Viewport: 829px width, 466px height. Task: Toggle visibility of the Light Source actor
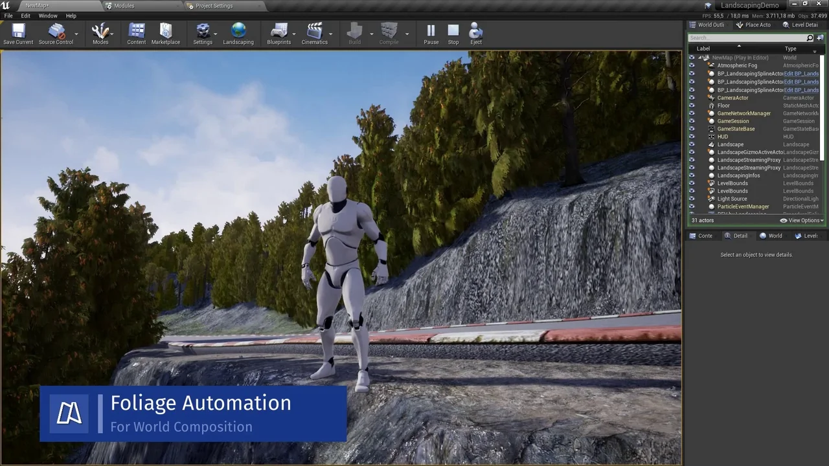692,199
